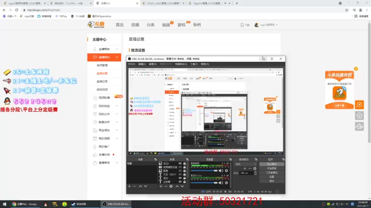
Task: Toggle visibility of fifth source (text)
Action: [180, 178]
